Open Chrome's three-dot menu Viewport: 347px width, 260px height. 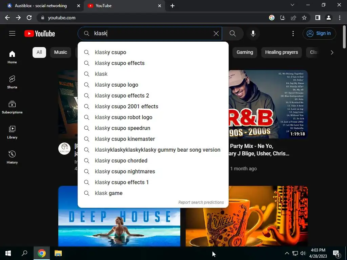tap(340, 18)
